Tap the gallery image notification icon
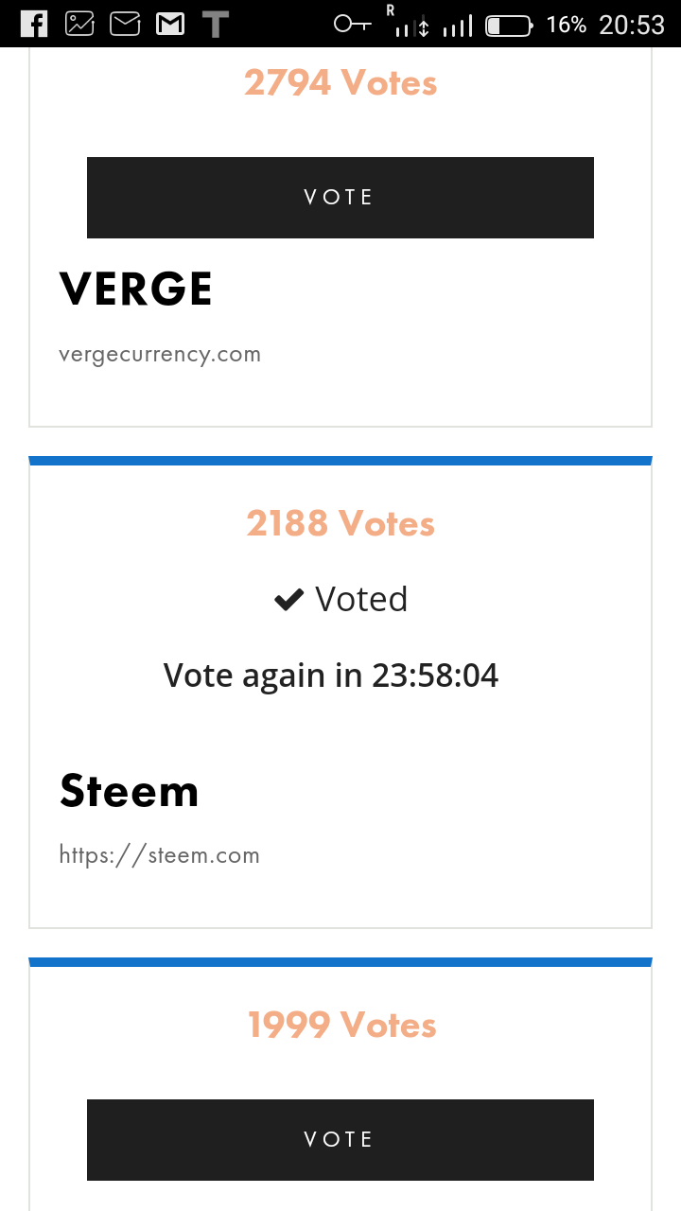Image resolution: width=681 pixels, height=1211 pixels. [x=79, y=24]
